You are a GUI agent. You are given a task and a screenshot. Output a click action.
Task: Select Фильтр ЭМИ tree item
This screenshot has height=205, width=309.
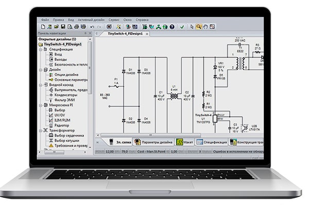65,100
